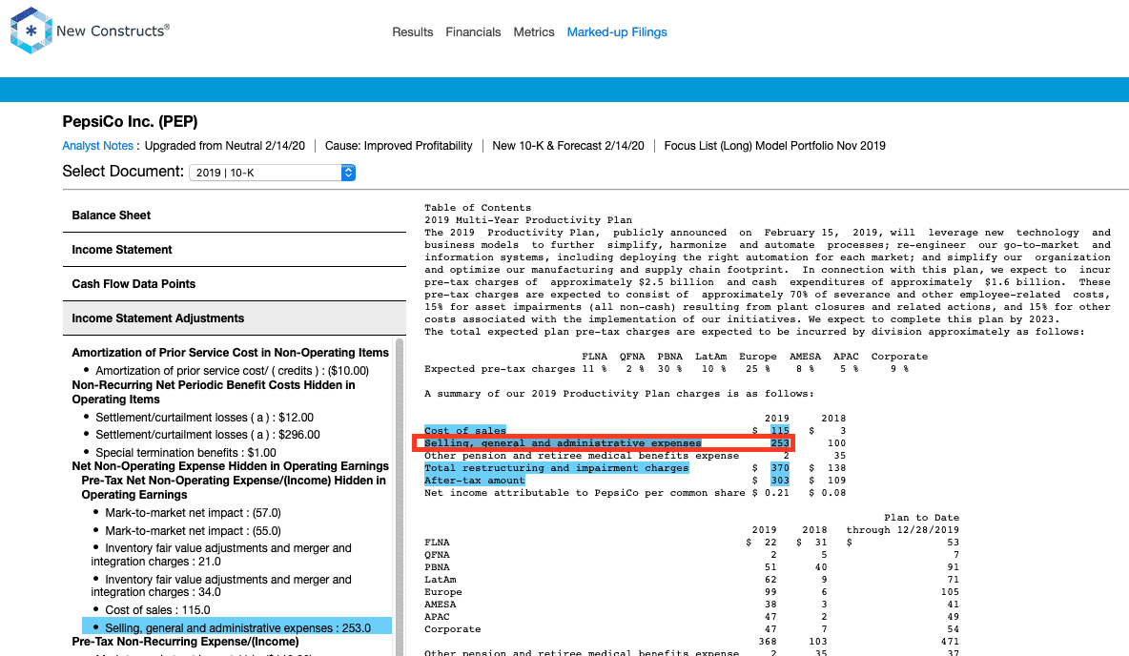
Task: Click 'Cause: Improved Profitability' note text
Action: [x=399, y=146]
